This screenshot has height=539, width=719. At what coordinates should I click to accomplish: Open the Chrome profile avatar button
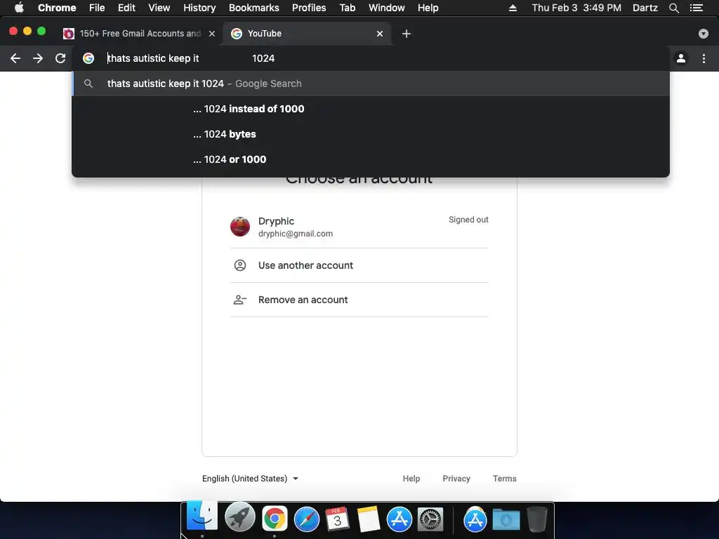tap(681, 58)
